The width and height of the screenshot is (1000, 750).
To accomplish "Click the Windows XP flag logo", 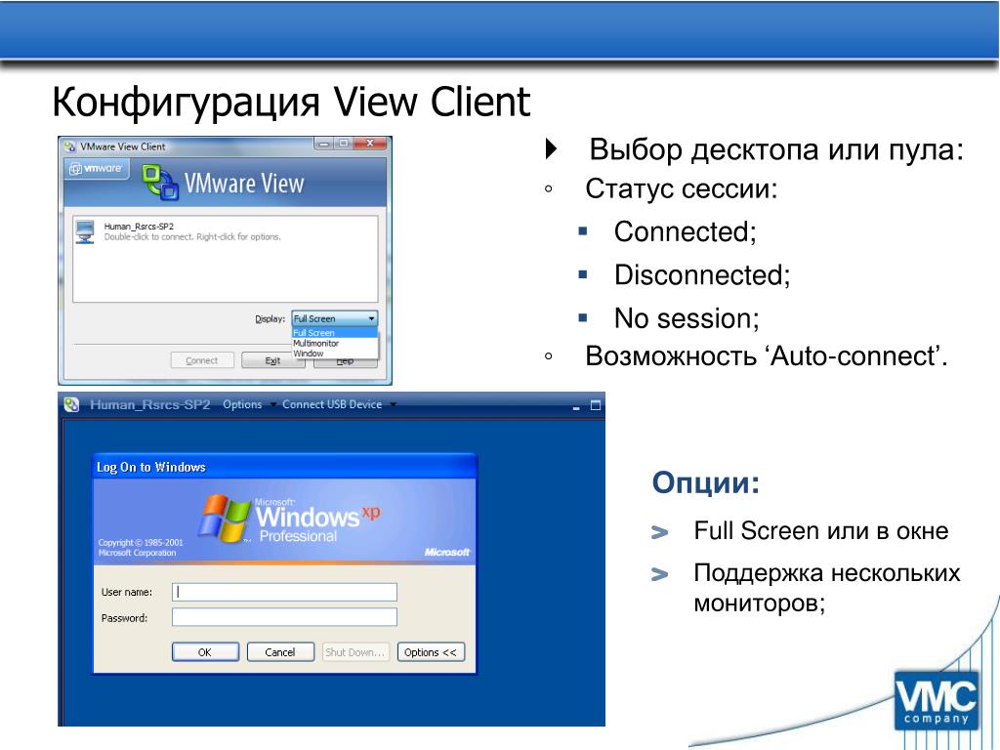I will (224, 518).
